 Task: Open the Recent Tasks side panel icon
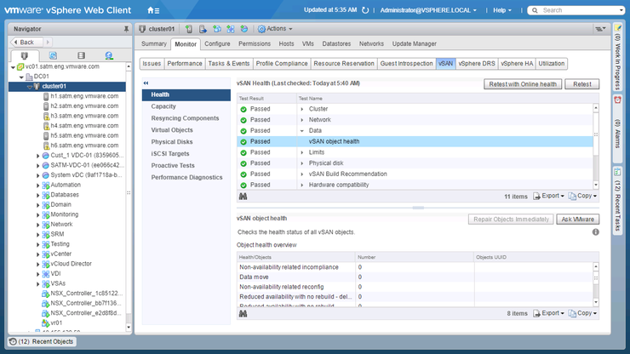pos(617,173)
